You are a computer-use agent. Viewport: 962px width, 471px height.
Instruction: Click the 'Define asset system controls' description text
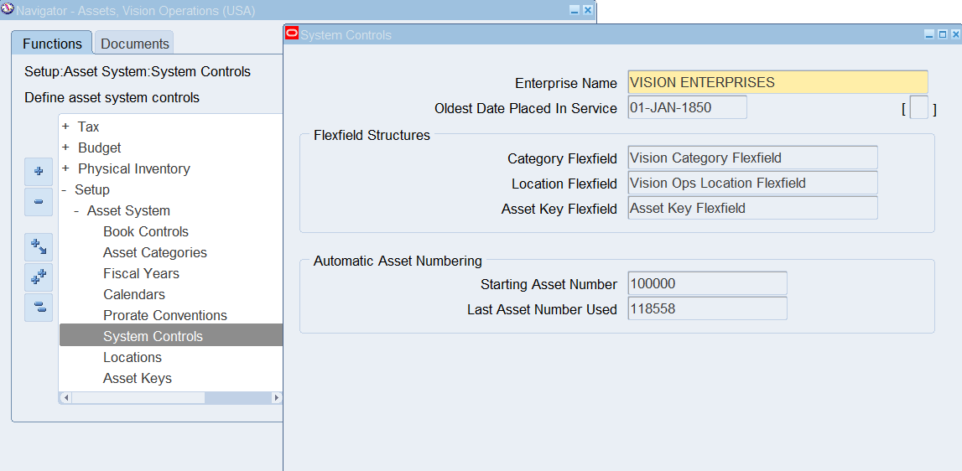(112, 97)
